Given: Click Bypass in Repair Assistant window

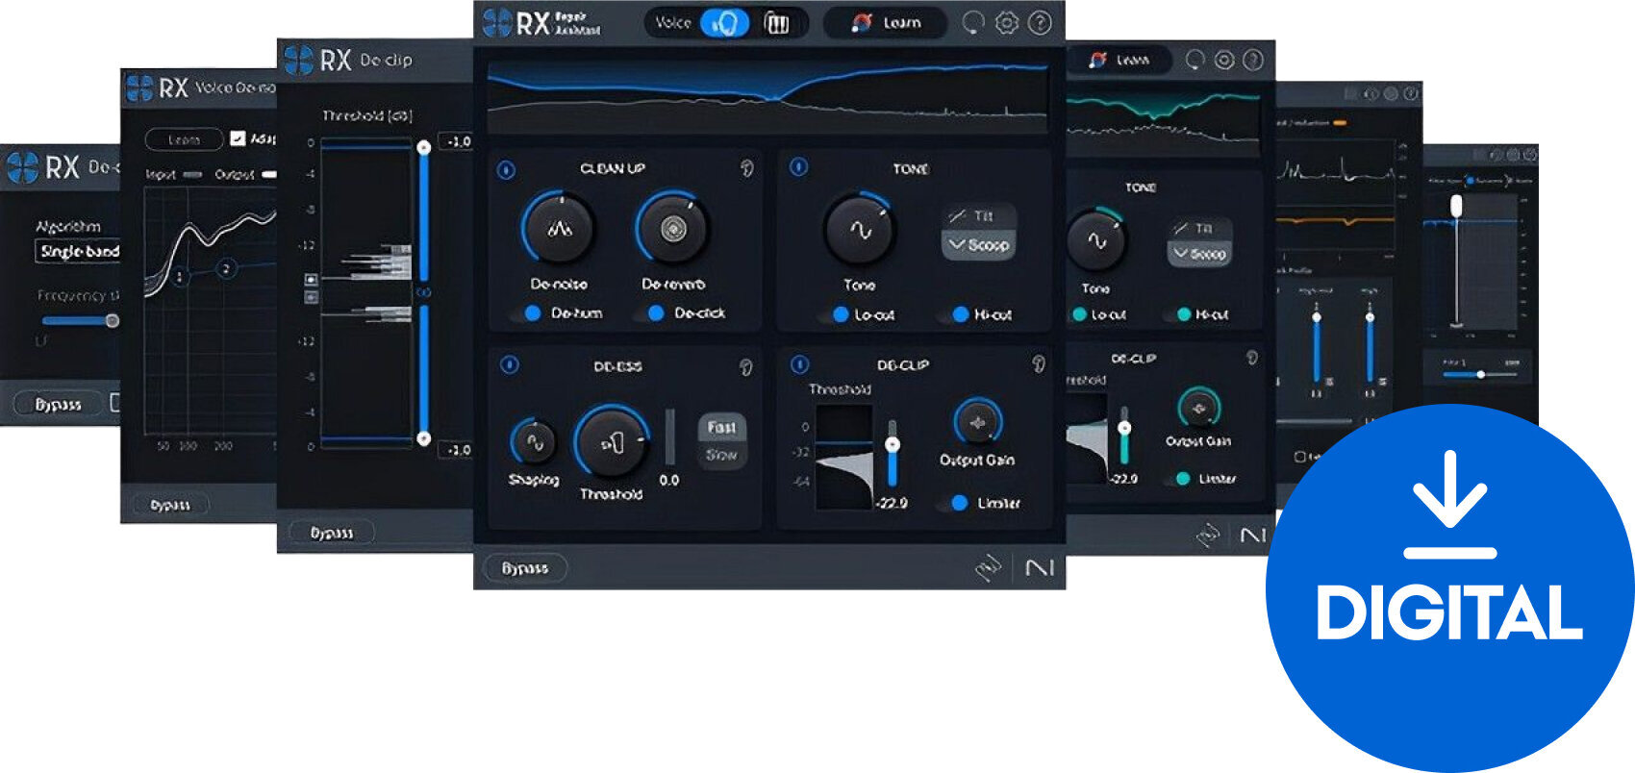Looking at the screenshot, I should [524, 568].
